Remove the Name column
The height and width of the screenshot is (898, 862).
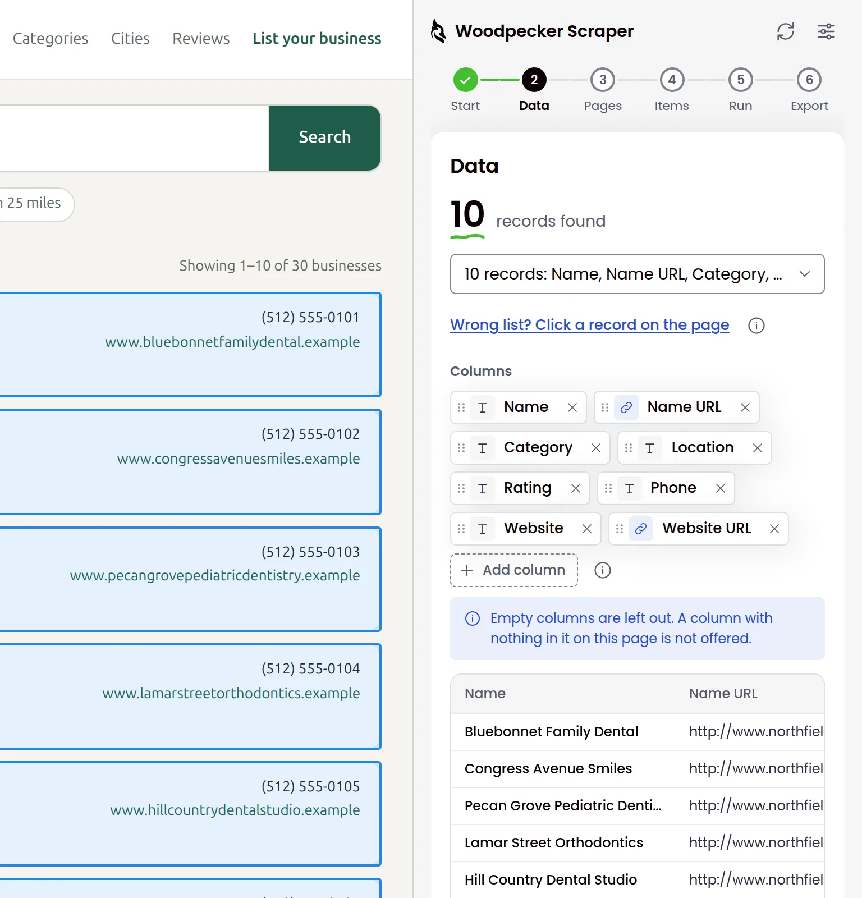[x=572, y=407]
